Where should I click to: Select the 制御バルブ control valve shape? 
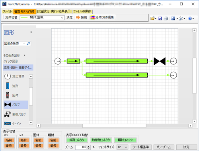15,114
